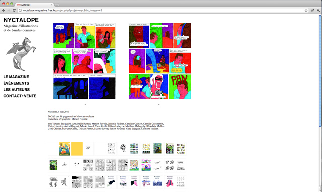Click the NYCTALOPE site title
322x192 pixels.
21,20
